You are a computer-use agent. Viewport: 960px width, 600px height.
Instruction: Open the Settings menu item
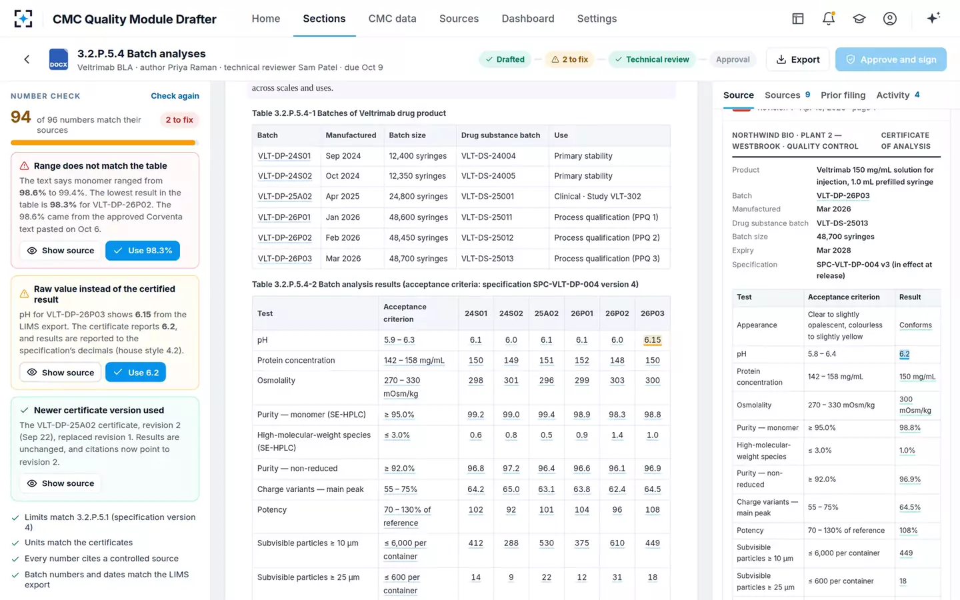tap(597, 19)
